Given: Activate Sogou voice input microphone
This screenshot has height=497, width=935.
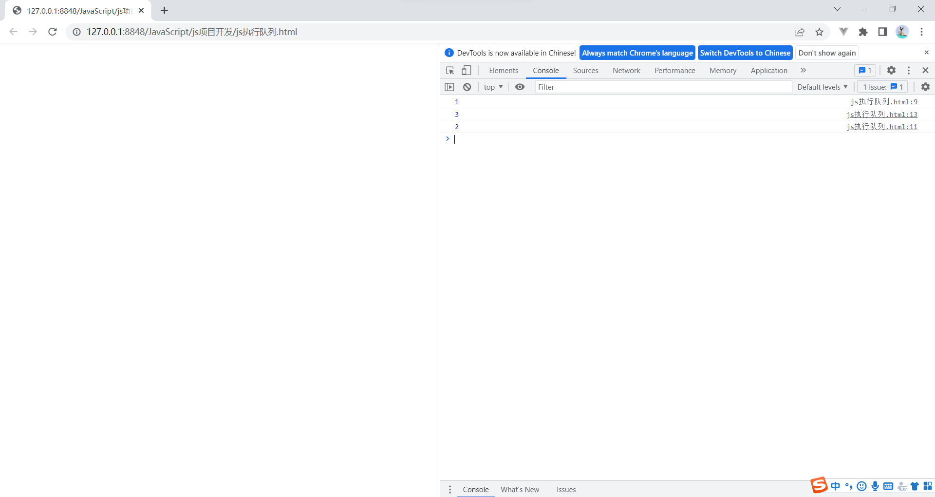Looking at the screenshot, I should click(x=875, y=486).
